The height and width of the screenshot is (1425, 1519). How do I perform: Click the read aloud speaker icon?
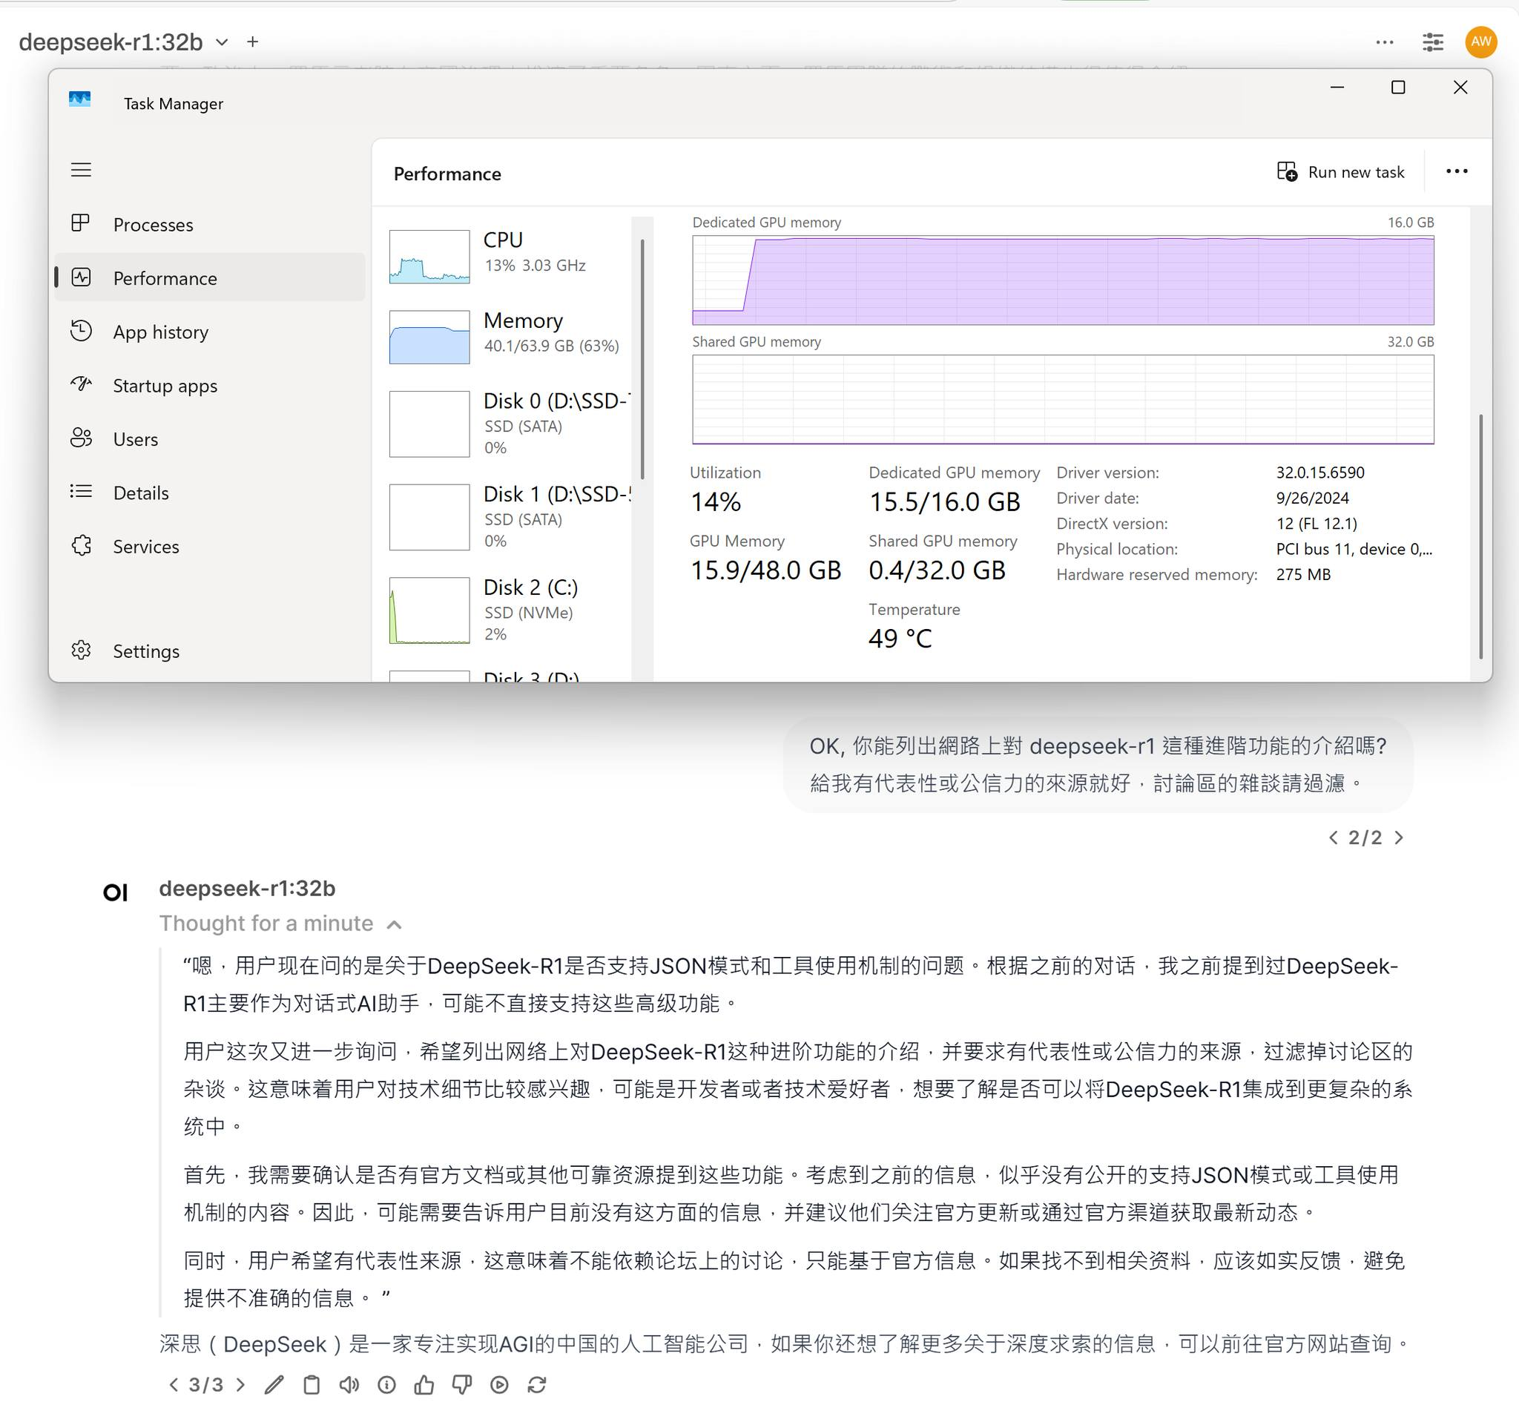[349, 1384]
